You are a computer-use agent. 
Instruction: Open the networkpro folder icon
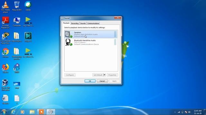(x=16, y=37)
